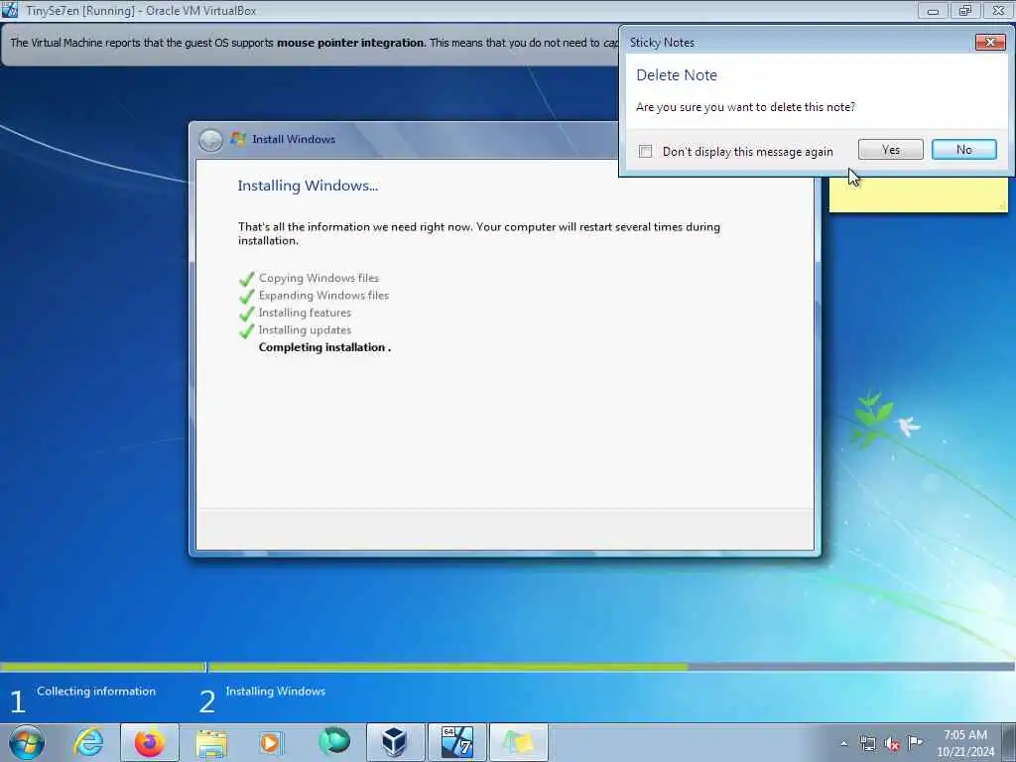This screenshot has height=762, width=1016.
Task: Click the checkmark beside Installing updates
Action: 246,331
